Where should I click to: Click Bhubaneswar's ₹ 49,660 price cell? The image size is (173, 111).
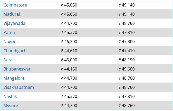(x=127, y=69)
